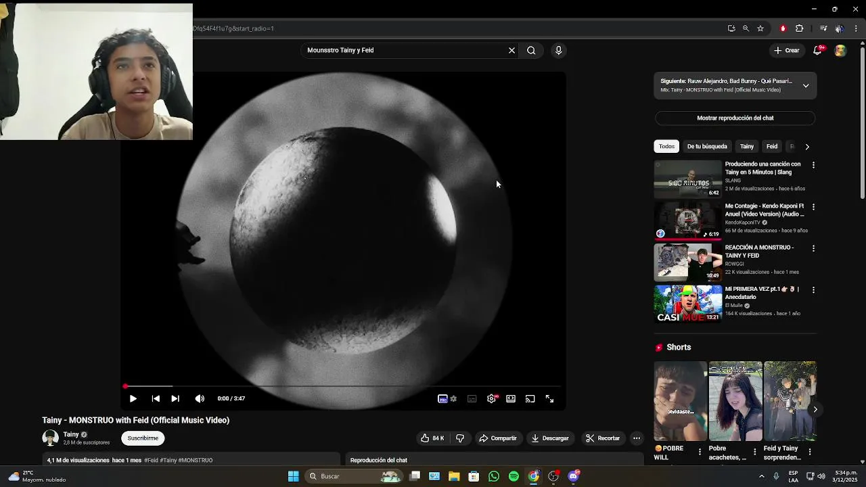
Task: Open the YouTube account avatar menu
Action: click(840, 50)
